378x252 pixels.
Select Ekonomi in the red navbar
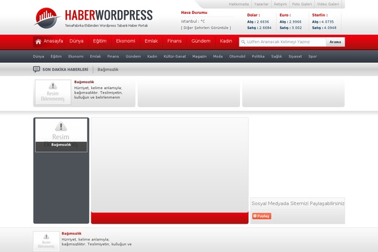(125, 41)
